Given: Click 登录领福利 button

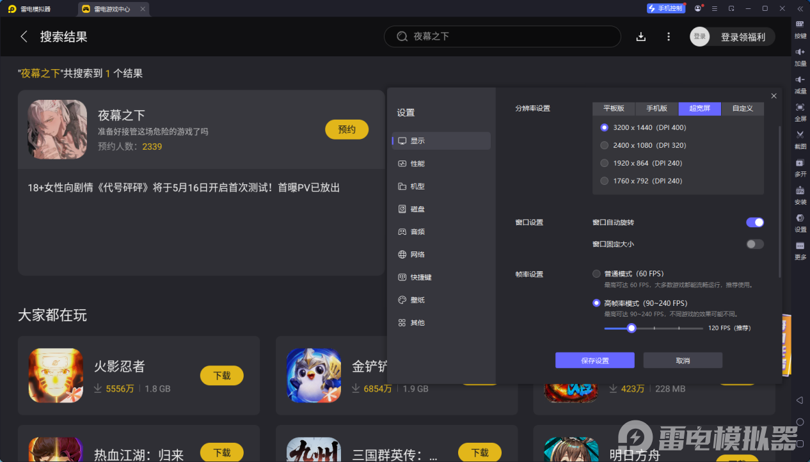Looking at the screenshot, I should [743, 37].
